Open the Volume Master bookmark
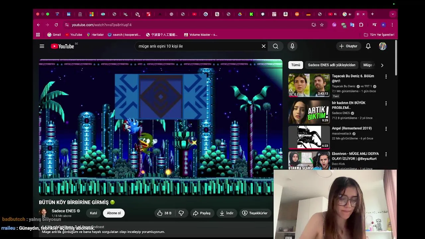Viewport: 425px width, 239px height. [x=201, y=35]
